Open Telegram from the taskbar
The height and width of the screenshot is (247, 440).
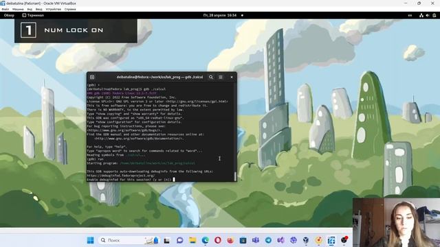tap(268, 240)
